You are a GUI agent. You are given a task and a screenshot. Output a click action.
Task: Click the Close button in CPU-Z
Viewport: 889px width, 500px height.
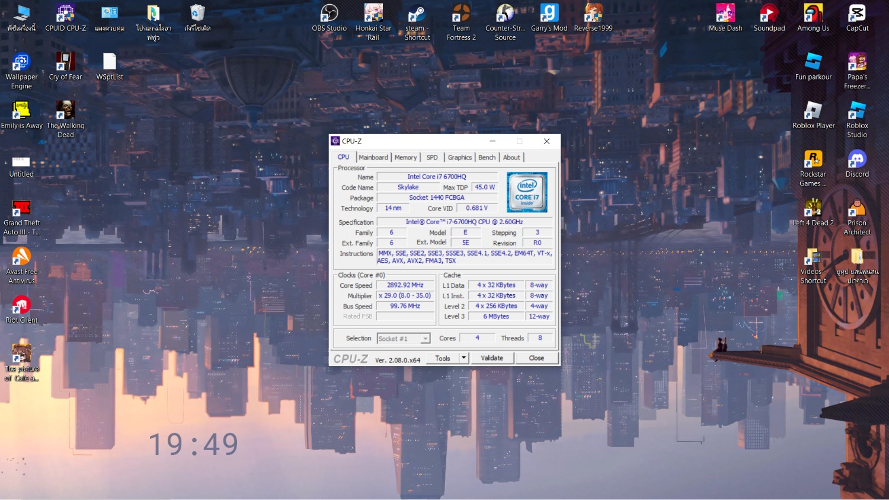pos(536,358)
